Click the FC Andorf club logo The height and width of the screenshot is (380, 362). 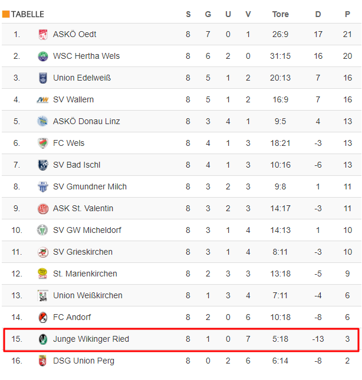coord(43,317)
